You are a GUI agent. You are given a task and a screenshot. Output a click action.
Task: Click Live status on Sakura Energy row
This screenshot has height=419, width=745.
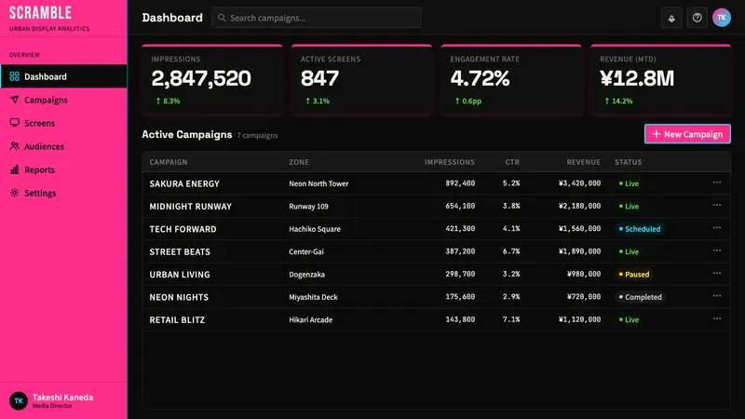[629, 183]
